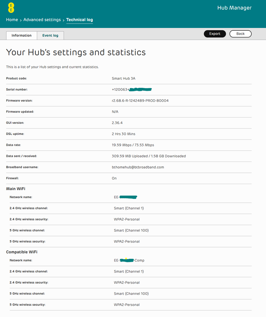Click the DSL uptime value

(x=123, y=134)
